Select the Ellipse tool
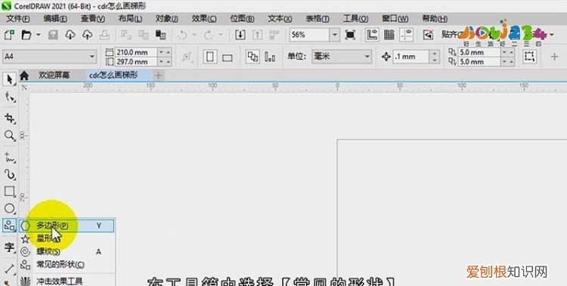Screen dimensions: 567x286 (9, 208)
